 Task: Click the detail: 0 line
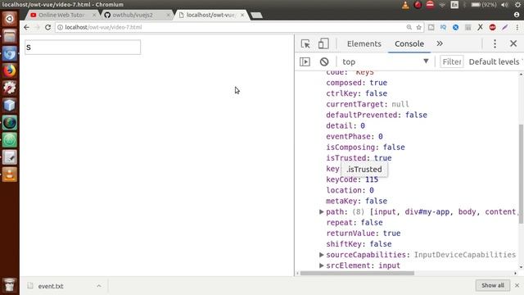pyautogui.click(x=346, y=125)
